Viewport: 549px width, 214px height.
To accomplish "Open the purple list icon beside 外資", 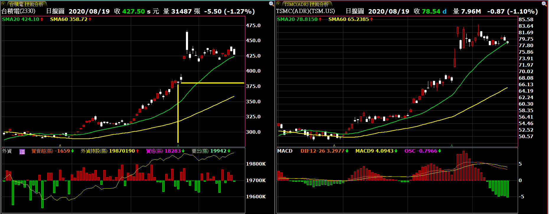I will 22,152.
